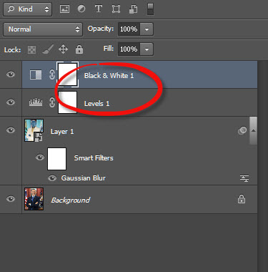Select the Levels 1 layer mask thumbnail

[x=67, y=102]
